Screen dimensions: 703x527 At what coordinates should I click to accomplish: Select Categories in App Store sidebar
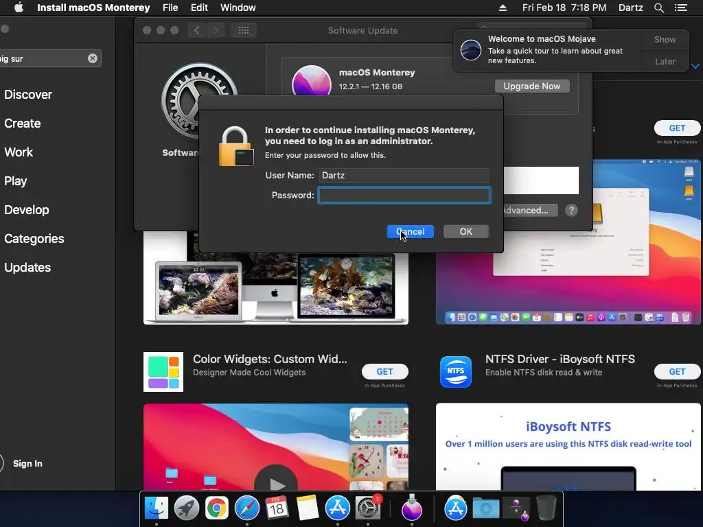(x=34, y=238)
